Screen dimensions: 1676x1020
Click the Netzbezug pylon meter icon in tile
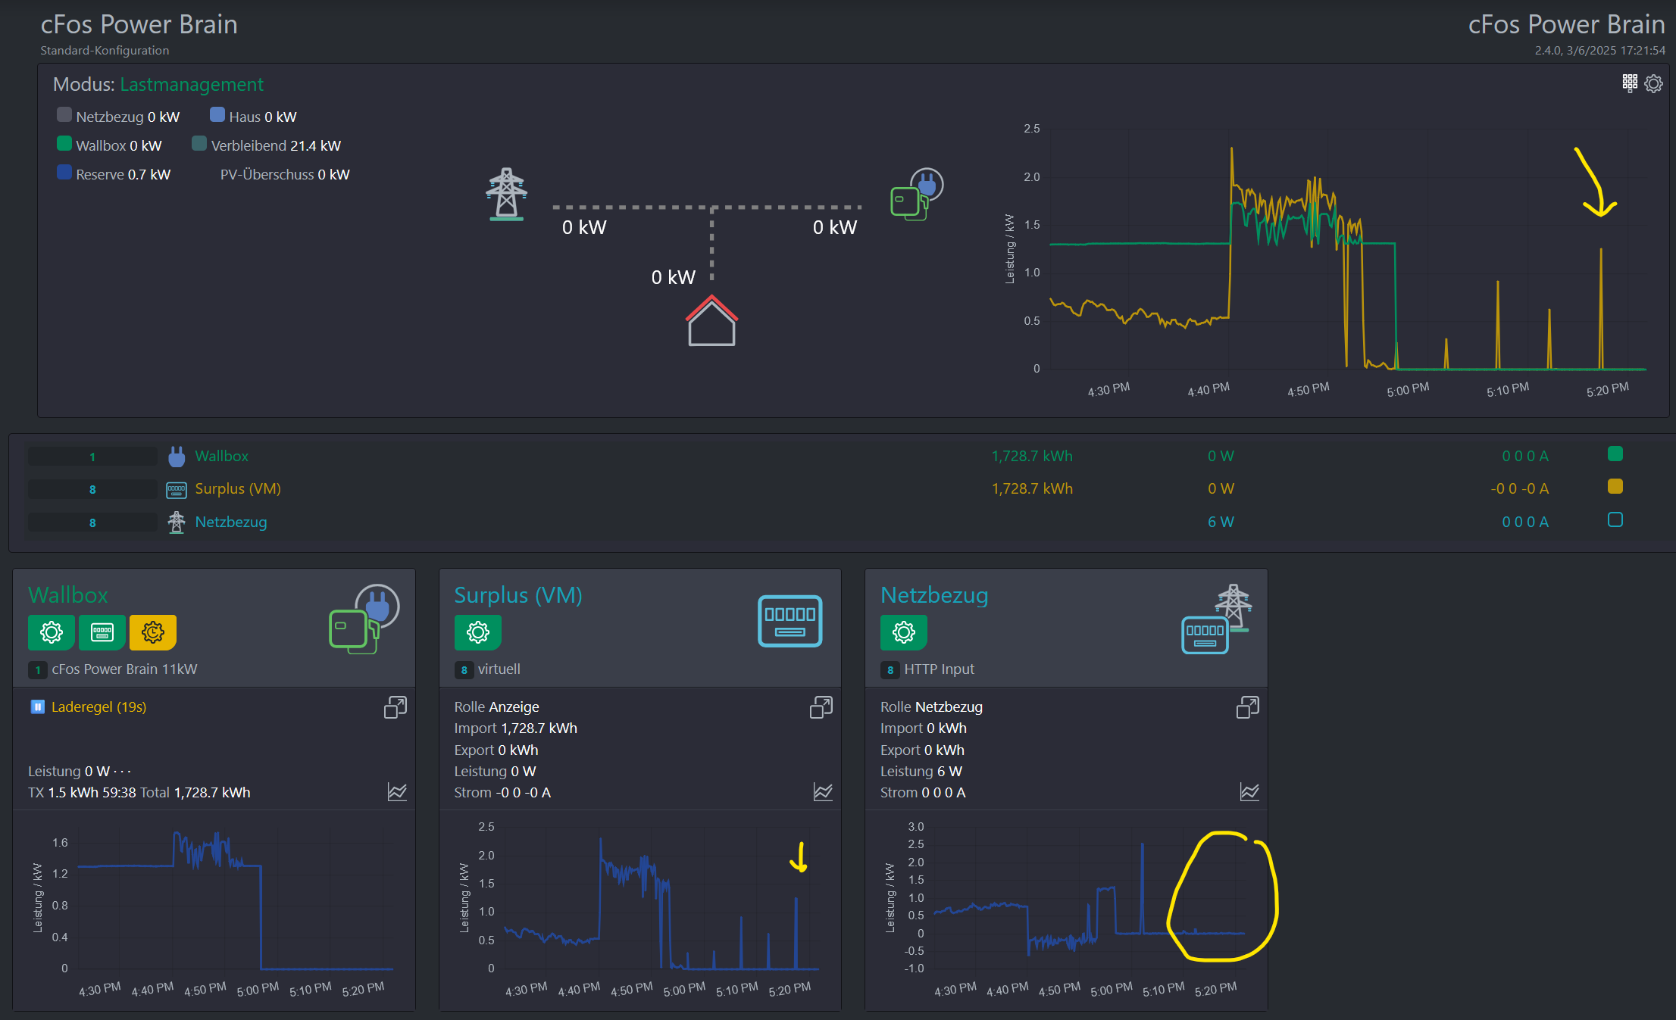(1217, 619)
